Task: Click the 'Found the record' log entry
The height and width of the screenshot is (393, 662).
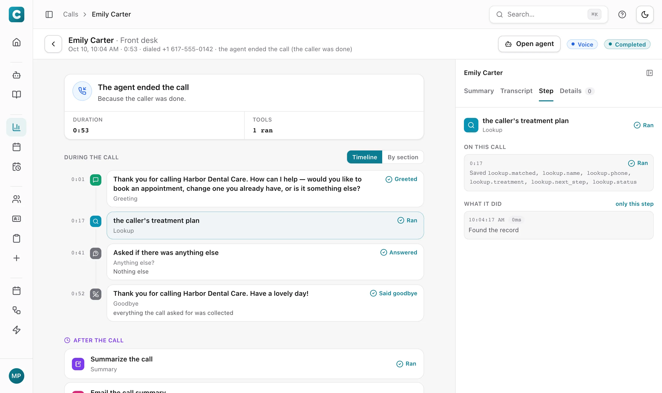Action: (x=559, y=225)
